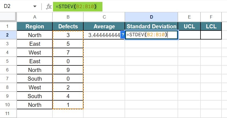Viewport: 227px width, 118px height.
Task: Click defects value 7 in row 4
Action: [68, 52]
